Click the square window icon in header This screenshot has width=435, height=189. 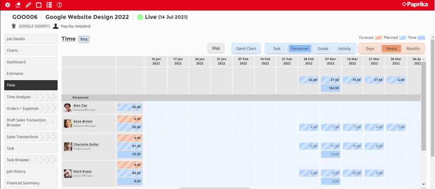[39, 5]
